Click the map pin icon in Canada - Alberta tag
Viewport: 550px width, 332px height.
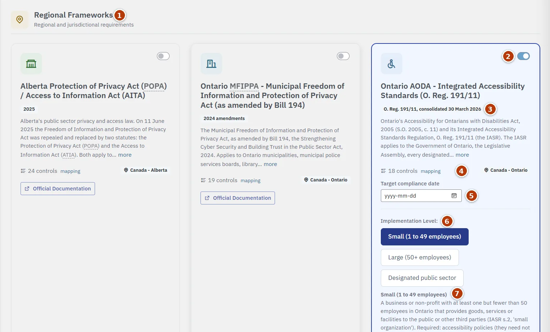(126, 170)
